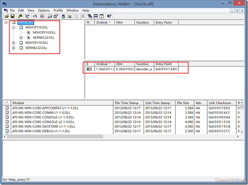Viewport: 248px width, 185px height.
Task: Collapse the SWLIB.DLL root tree node
Action: (x=6, y=22)
